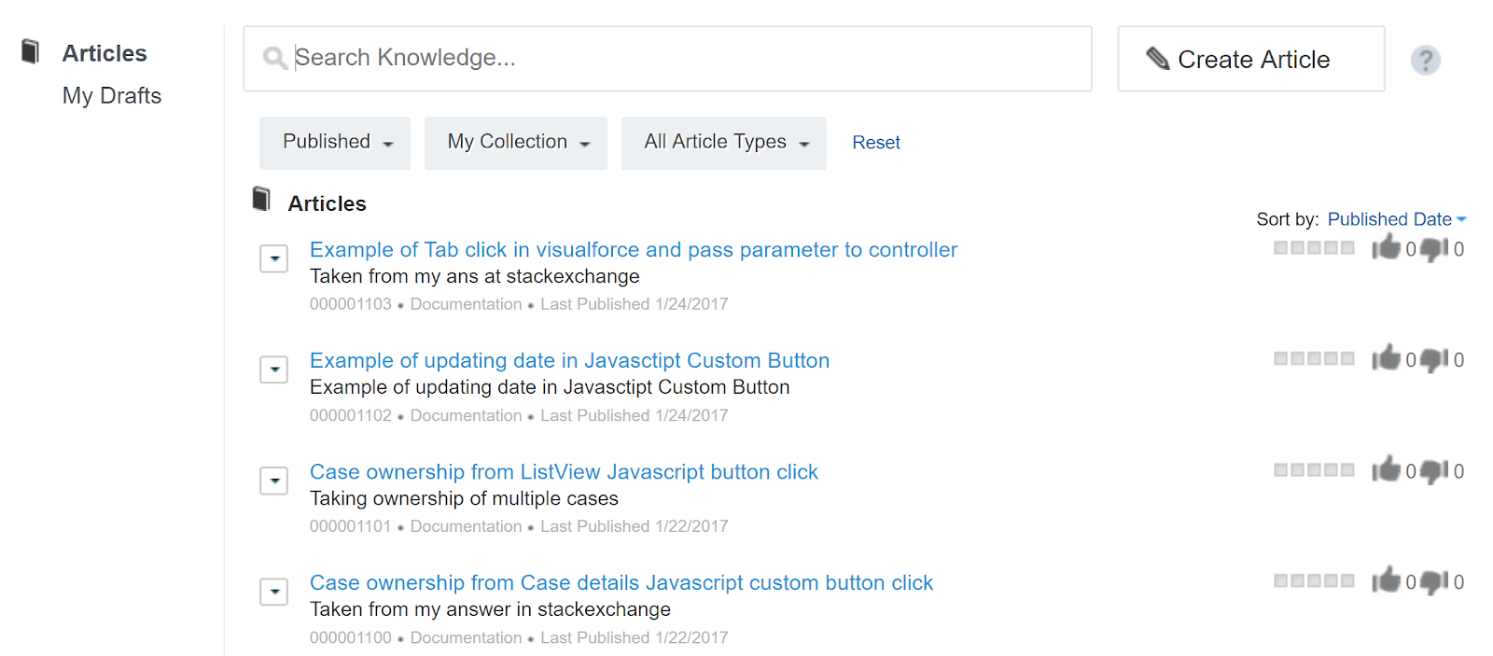Open 'Example of Tab click in visualforce' article
The height and width of the screenshot is (656, 1493).
[x=634, y=250]
